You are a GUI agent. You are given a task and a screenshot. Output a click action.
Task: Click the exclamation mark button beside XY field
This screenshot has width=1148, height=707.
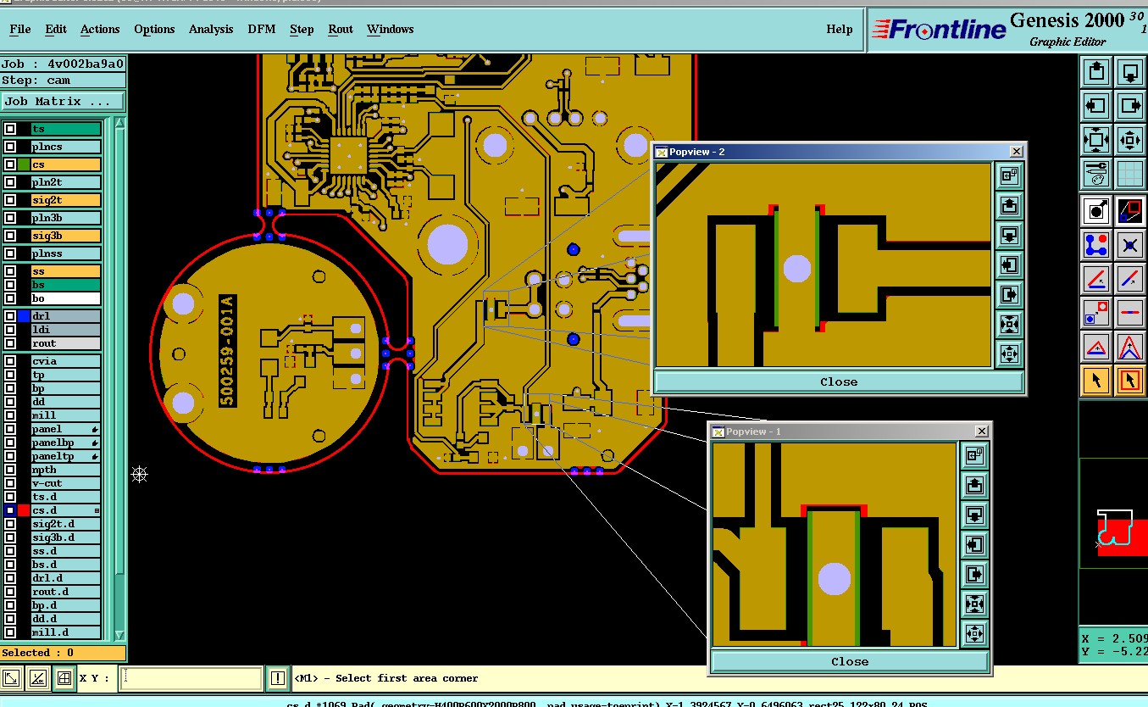[278, 678]
